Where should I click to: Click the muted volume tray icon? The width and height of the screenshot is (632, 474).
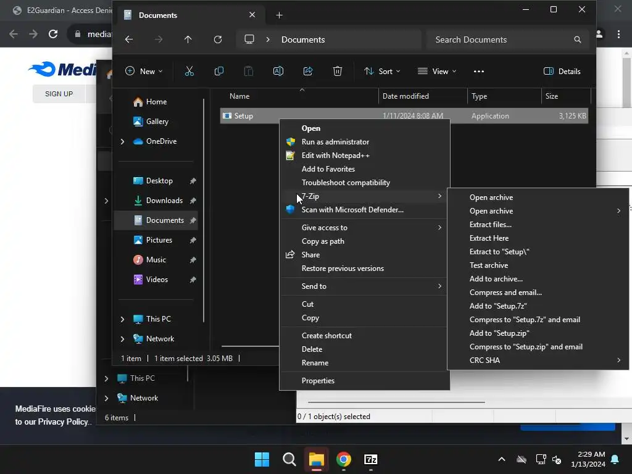tap(557, 459)
